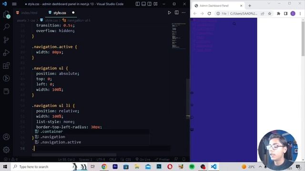The width and height of the screenshot is (305, 171).
Task: Click Chrome back arrow
Action: coord(195,14)
